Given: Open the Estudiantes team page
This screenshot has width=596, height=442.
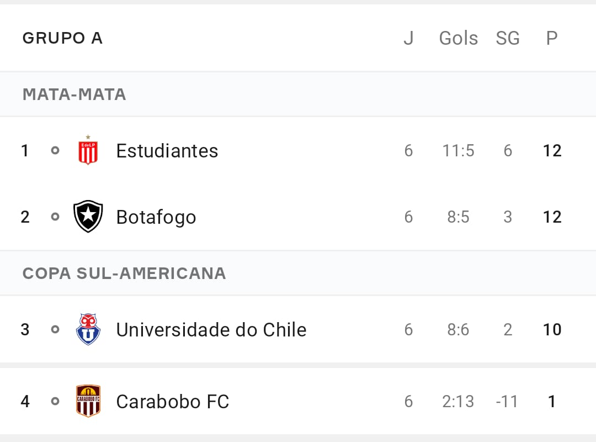Looking at the screenshot, I should (167, 151).
